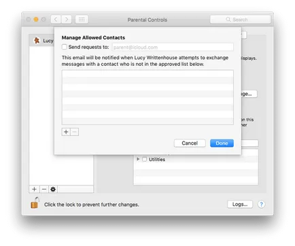
Task: Confirm with the Done button
Action: click(222, 143)
